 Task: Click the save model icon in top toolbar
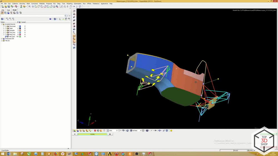coord(9,6)
